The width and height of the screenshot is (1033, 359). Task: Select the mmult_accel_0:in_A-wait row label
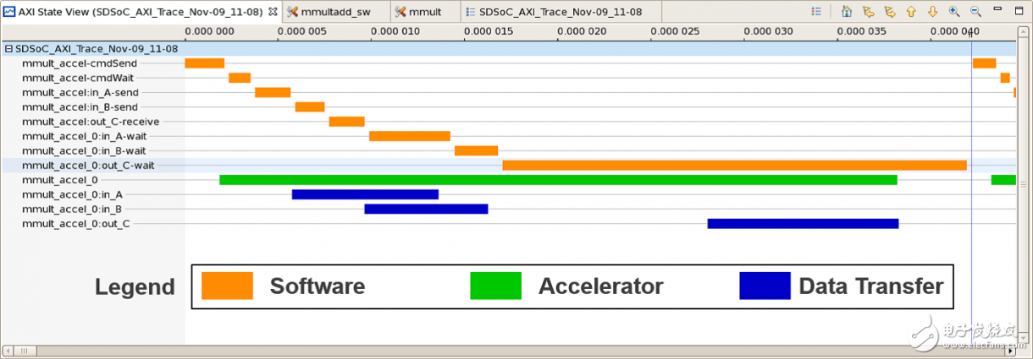tap(90, 136)
